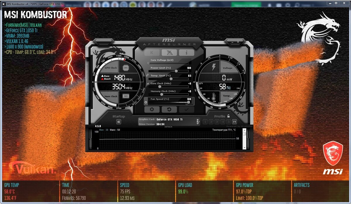Close the Afterburner window
This screenshot has width=351, height=204.
pyautogui.click(x=238, y=42)
